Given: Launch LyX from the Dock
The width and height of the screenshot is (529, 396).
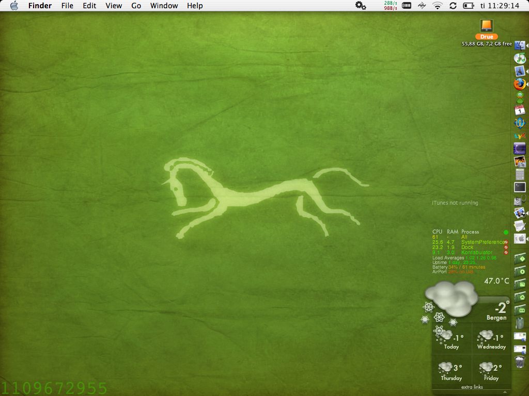Looking at the screenshot, I should coord(520,136).
